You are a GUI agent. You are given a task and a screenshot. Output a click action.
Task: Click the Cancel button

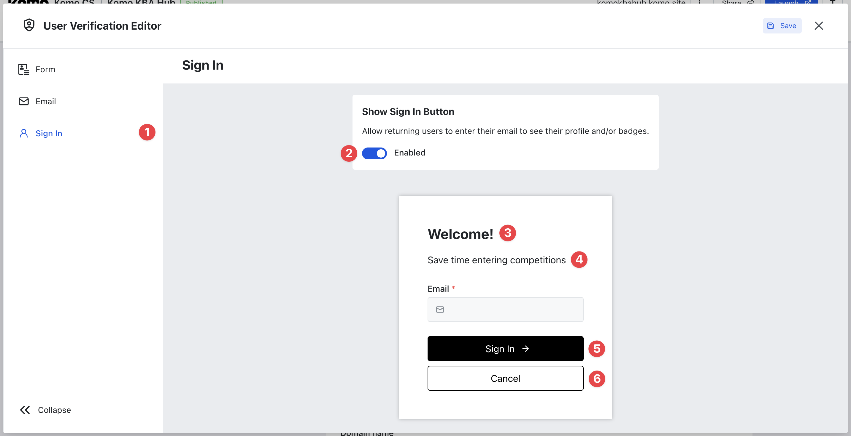pos(505,378)
